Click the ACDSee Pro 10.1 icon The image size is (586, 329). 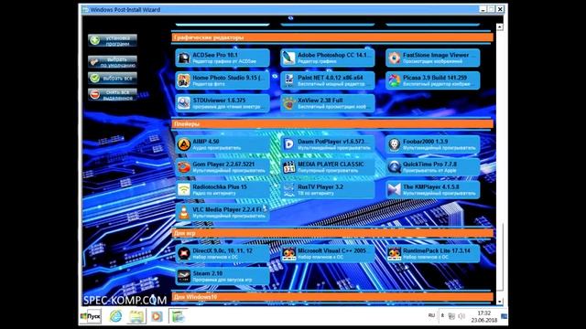coord(183,58)
